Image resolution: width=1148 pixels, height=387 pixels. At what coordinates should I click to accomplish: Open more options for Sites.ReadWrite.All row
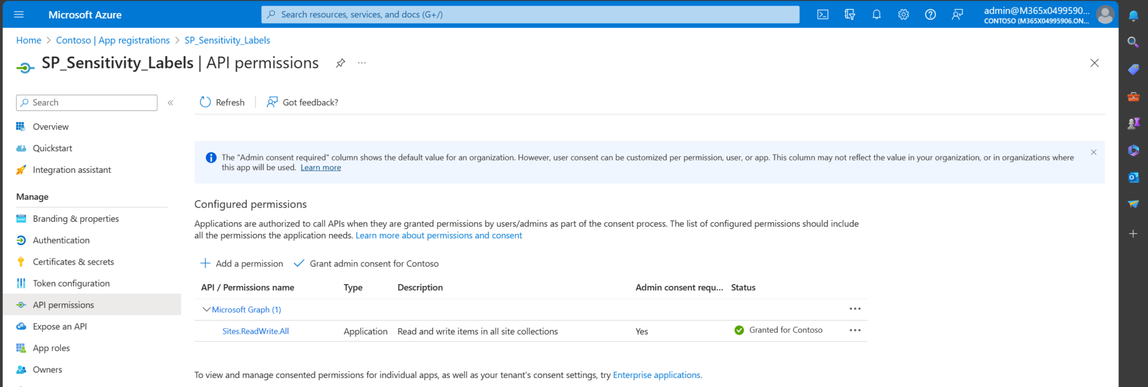[x=855, y=330]
